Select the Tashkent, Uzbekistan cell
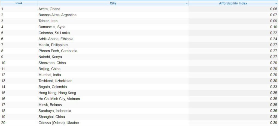 click(x=113, y=81)
